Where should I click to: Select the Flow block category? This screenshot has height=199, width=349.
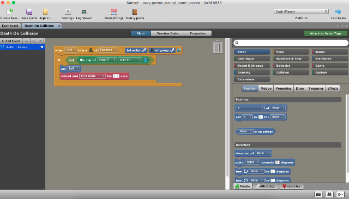tap(291, 52)
